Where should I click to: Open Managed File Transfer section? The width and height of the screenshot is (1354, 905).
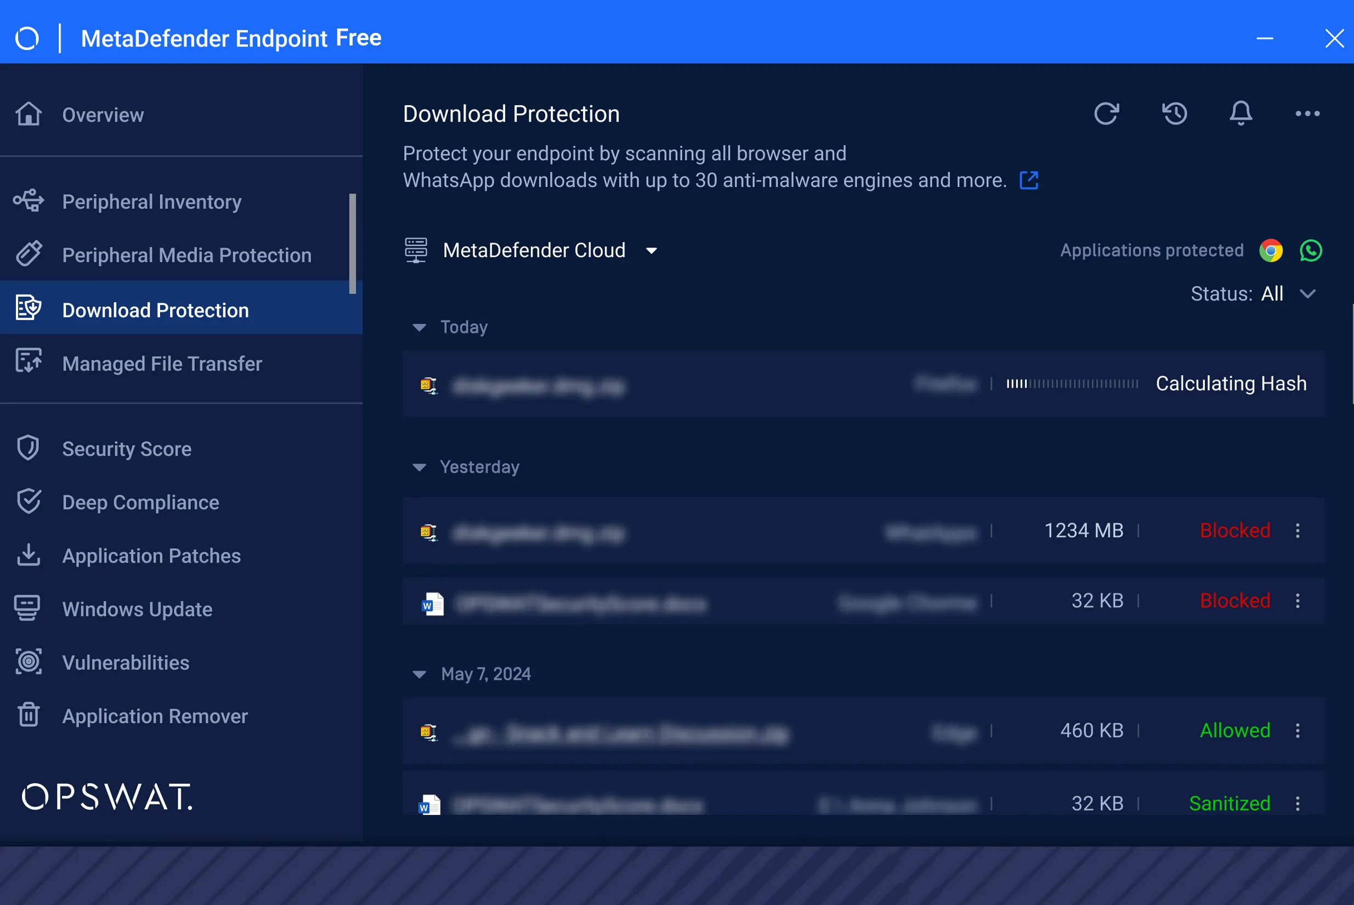[x=181, y=364]
